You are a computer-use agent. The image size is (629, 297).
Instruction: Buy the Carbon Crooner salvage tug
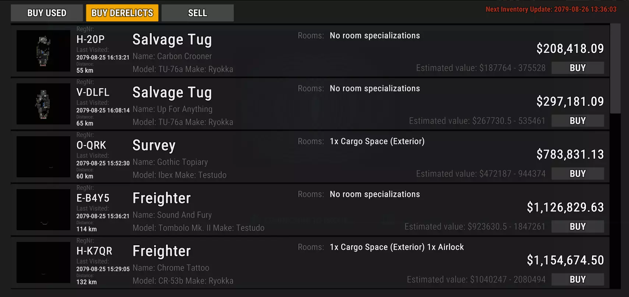coord(577,68)
